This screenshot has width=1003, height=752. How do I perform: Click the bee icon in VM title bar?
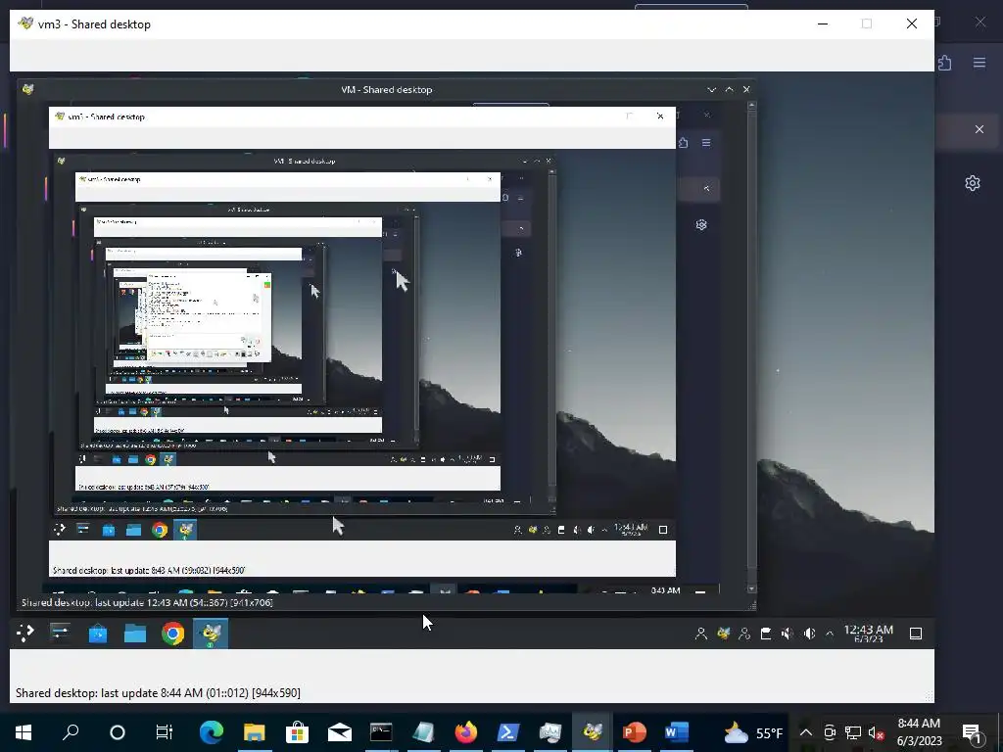[27, 89]
